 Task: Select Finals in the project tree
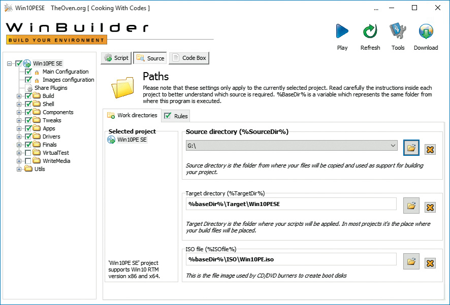(50, 145)
